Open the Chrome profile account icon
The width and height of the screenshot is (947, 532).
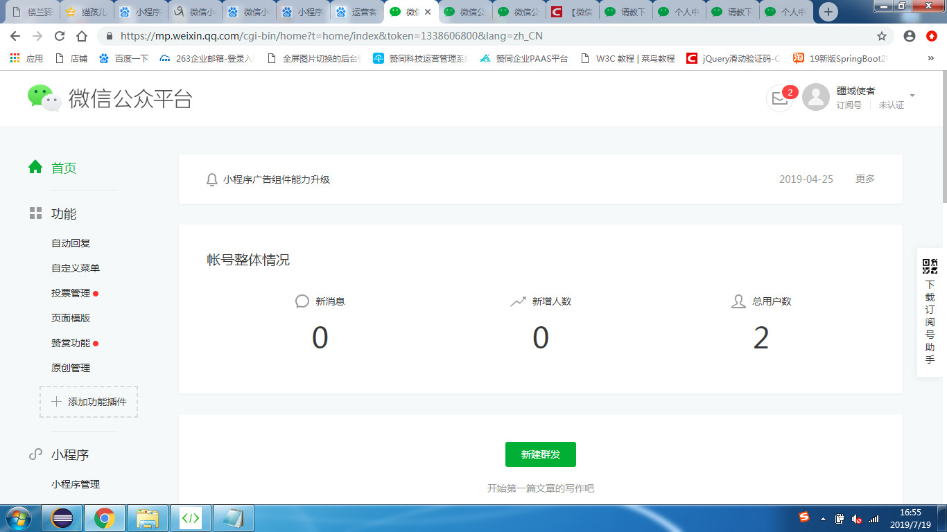point(910,36)
